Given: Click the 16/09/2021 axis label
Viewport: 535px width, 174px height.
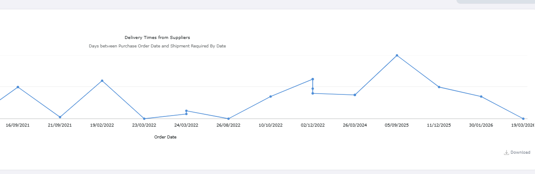Looking at the screenshot, I should point(18,125).
